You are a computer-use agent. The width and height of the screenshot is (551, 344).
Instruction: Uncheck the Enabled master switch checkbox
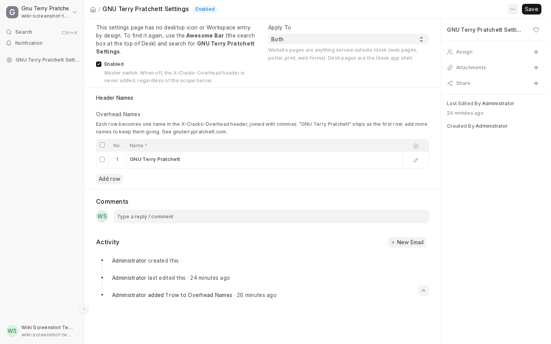click(x=99, y=64)
